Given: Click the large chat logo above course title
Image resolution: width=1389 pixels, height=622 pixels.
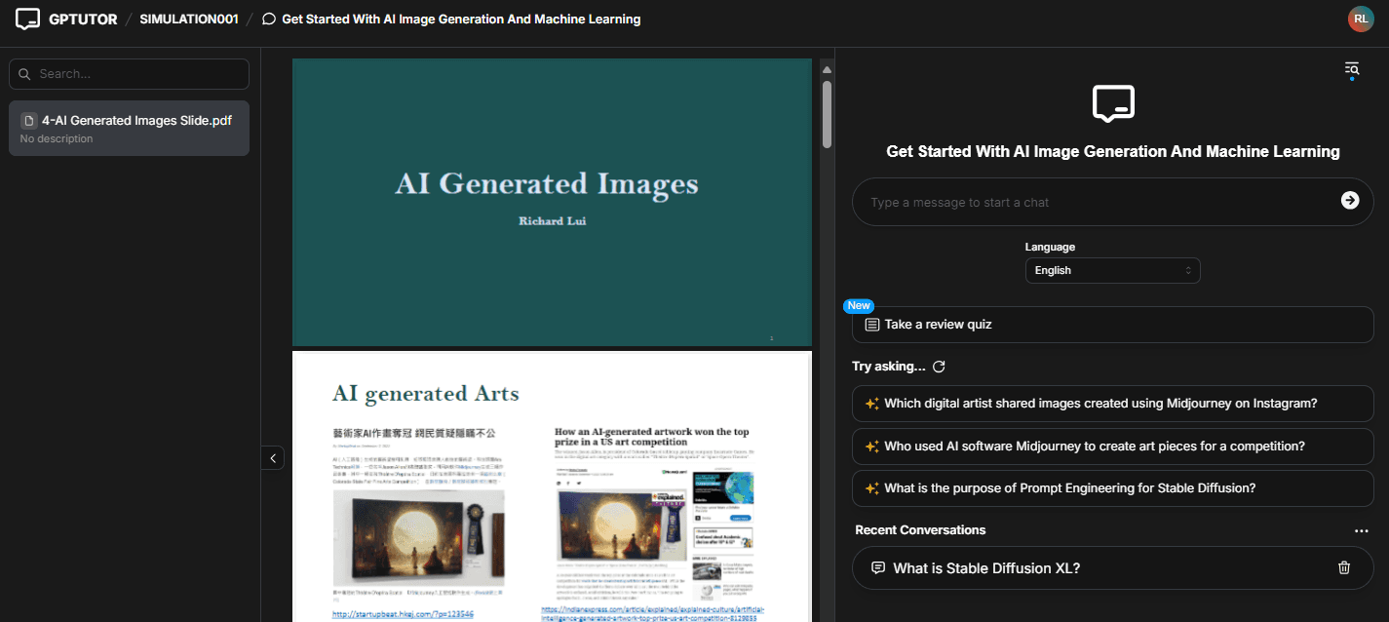Looking at the screenshot, I should point(1113,103).
